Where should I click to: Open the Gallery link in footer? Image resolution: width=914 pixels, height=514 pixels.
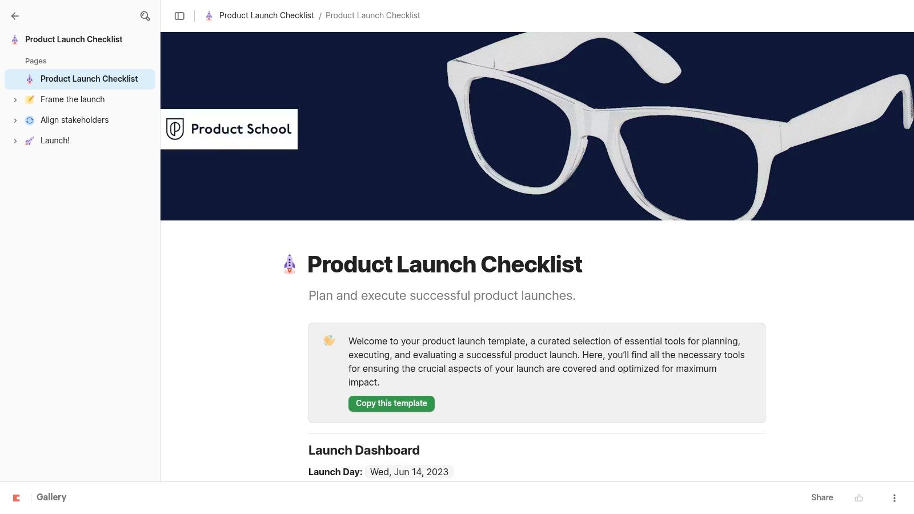pyautogui.click(x=51, y=497)
